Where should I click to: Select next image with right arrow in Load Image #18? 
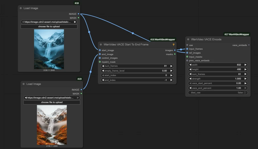(x=75, y=22)
